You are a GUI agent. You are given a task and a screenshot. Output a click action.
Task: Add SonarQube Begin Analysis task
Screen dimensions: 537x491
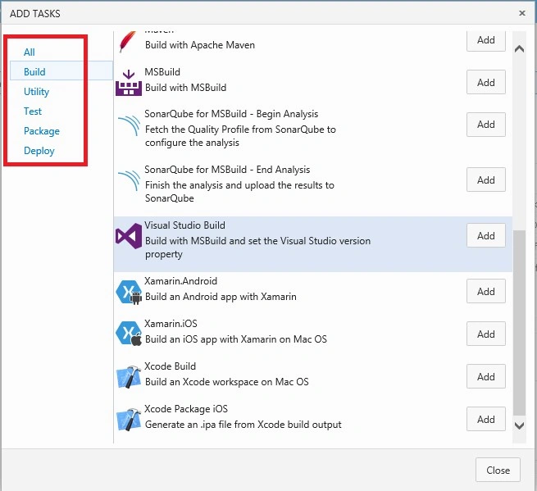[485, 125]
